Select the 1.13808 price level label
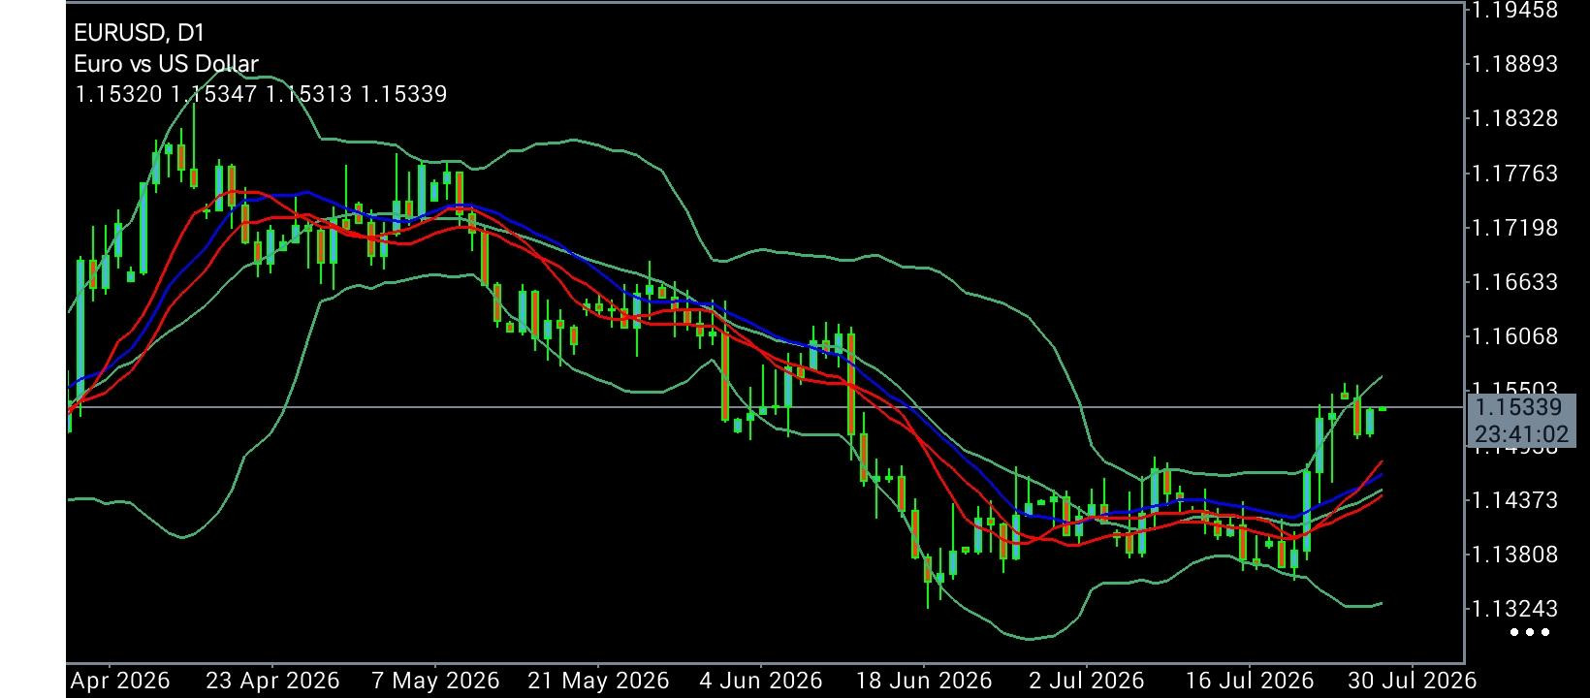The height and width of the screenshot is (698, 1590). click(1514, 555)
